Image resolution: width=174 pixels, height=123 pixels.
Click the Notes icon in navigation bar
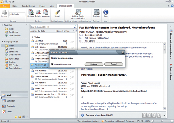click(16, 117)
